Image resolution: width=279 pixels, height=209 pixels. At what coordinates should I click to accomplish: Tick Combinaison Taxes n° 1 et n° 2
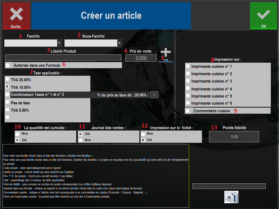(x=7, y=94)
